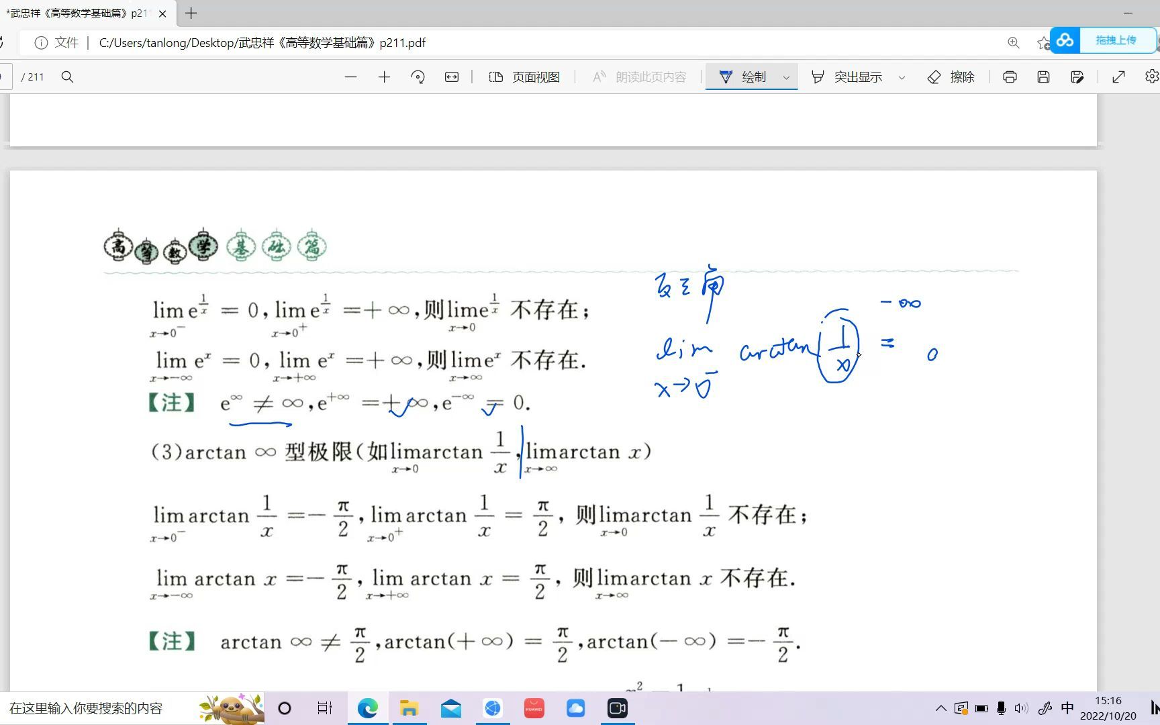Mute the system speaker volume
1160x725 pixels.
[1021, 708]
